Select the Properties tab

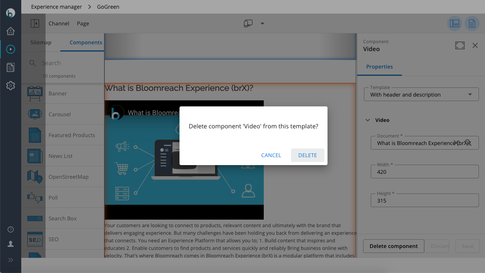tap(379, 67)
